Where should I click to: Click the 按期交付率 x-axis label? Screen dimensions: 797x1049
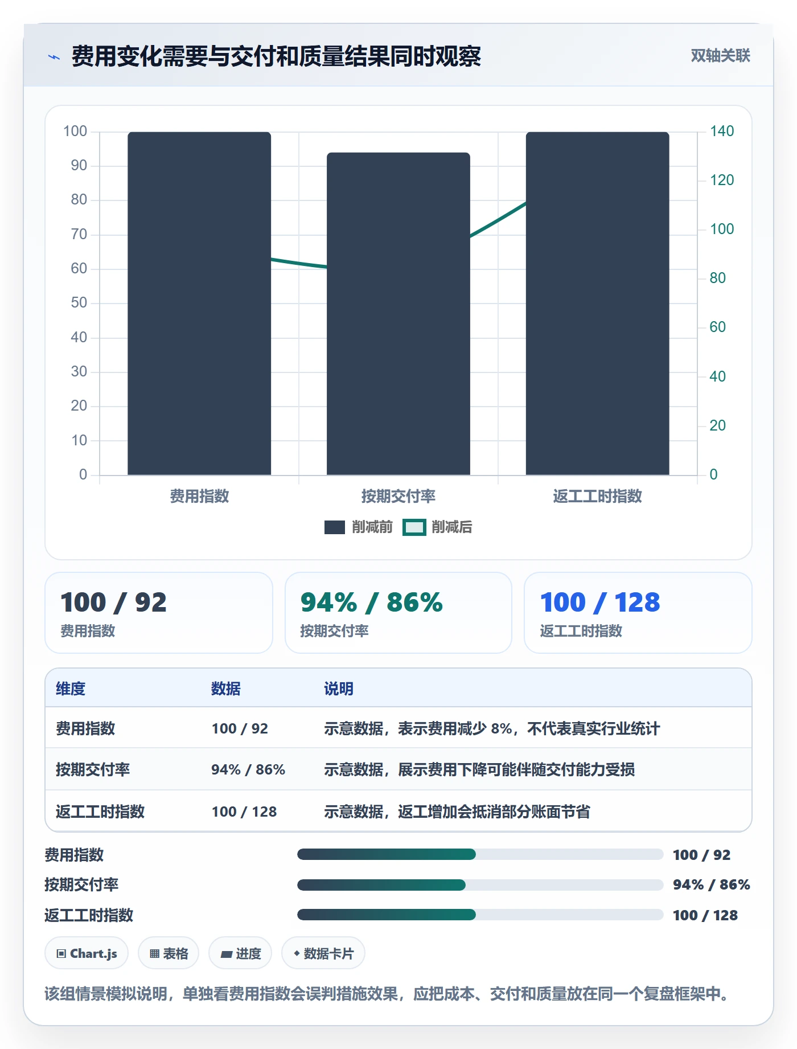tap(398, 496)
